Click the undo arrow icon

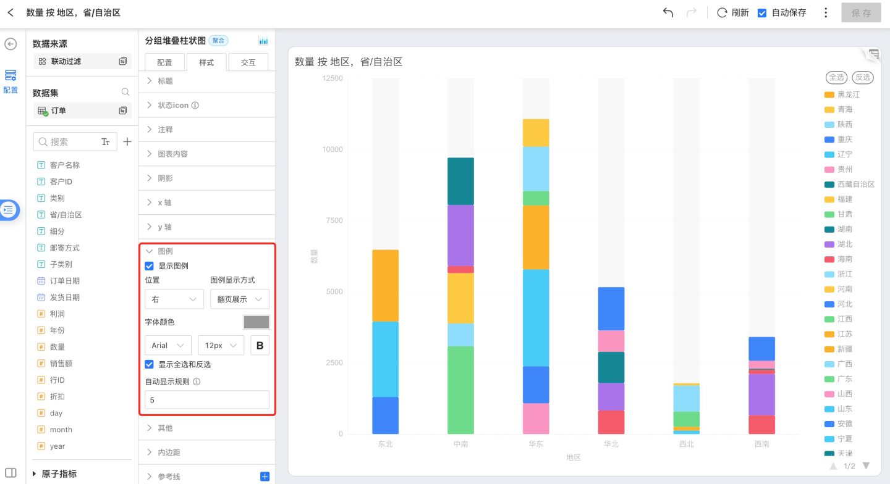[667, 12]
